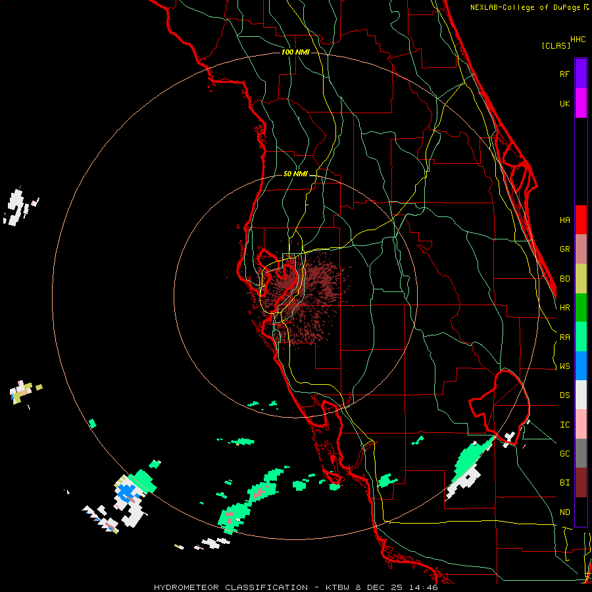This screenshot has height=592, width=592.
Task: Click the HR legend label text
Action: 564,308
